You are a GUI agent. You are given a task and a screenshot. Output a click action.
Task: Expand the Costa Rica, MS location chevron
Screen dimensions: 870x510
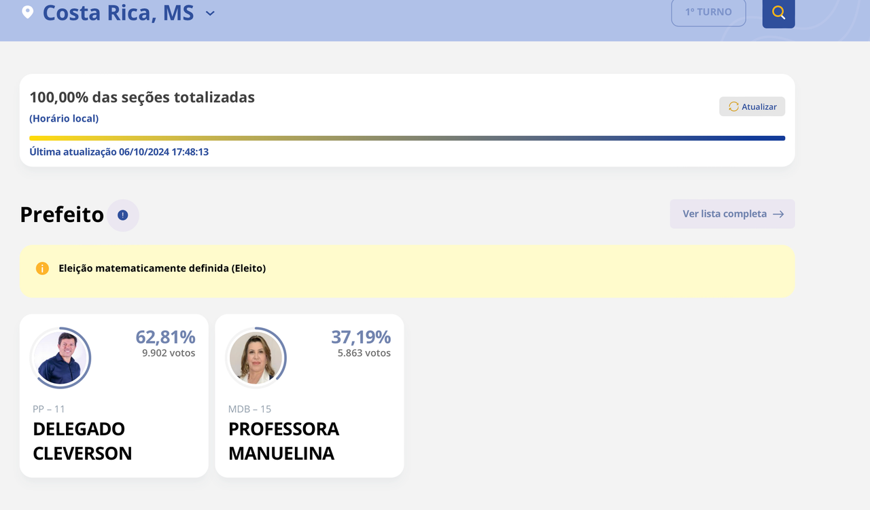210,13
